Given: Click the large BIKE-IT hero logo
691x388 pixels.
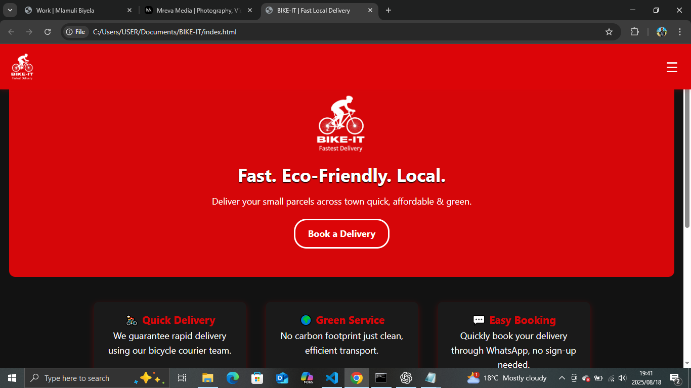Looking at the screenshot, I should coord(341,124).
